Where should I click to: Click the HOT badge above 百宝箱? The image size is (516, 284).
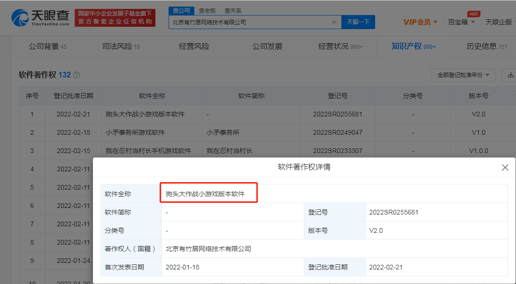pyautogui.click(x=473, y=15)
